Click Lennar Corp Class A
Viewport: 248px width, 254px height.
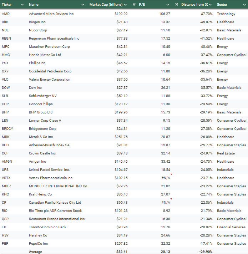pos(45,121)
